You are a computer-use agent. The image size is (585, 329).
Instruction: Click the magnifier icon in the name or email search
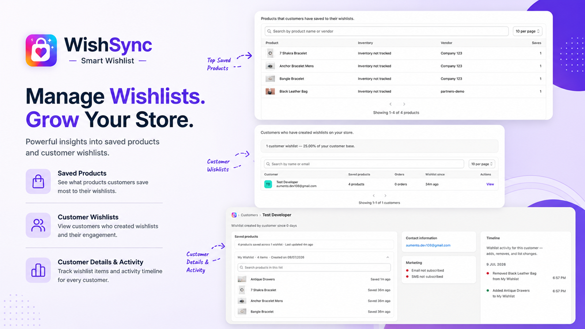pos(268,164)
